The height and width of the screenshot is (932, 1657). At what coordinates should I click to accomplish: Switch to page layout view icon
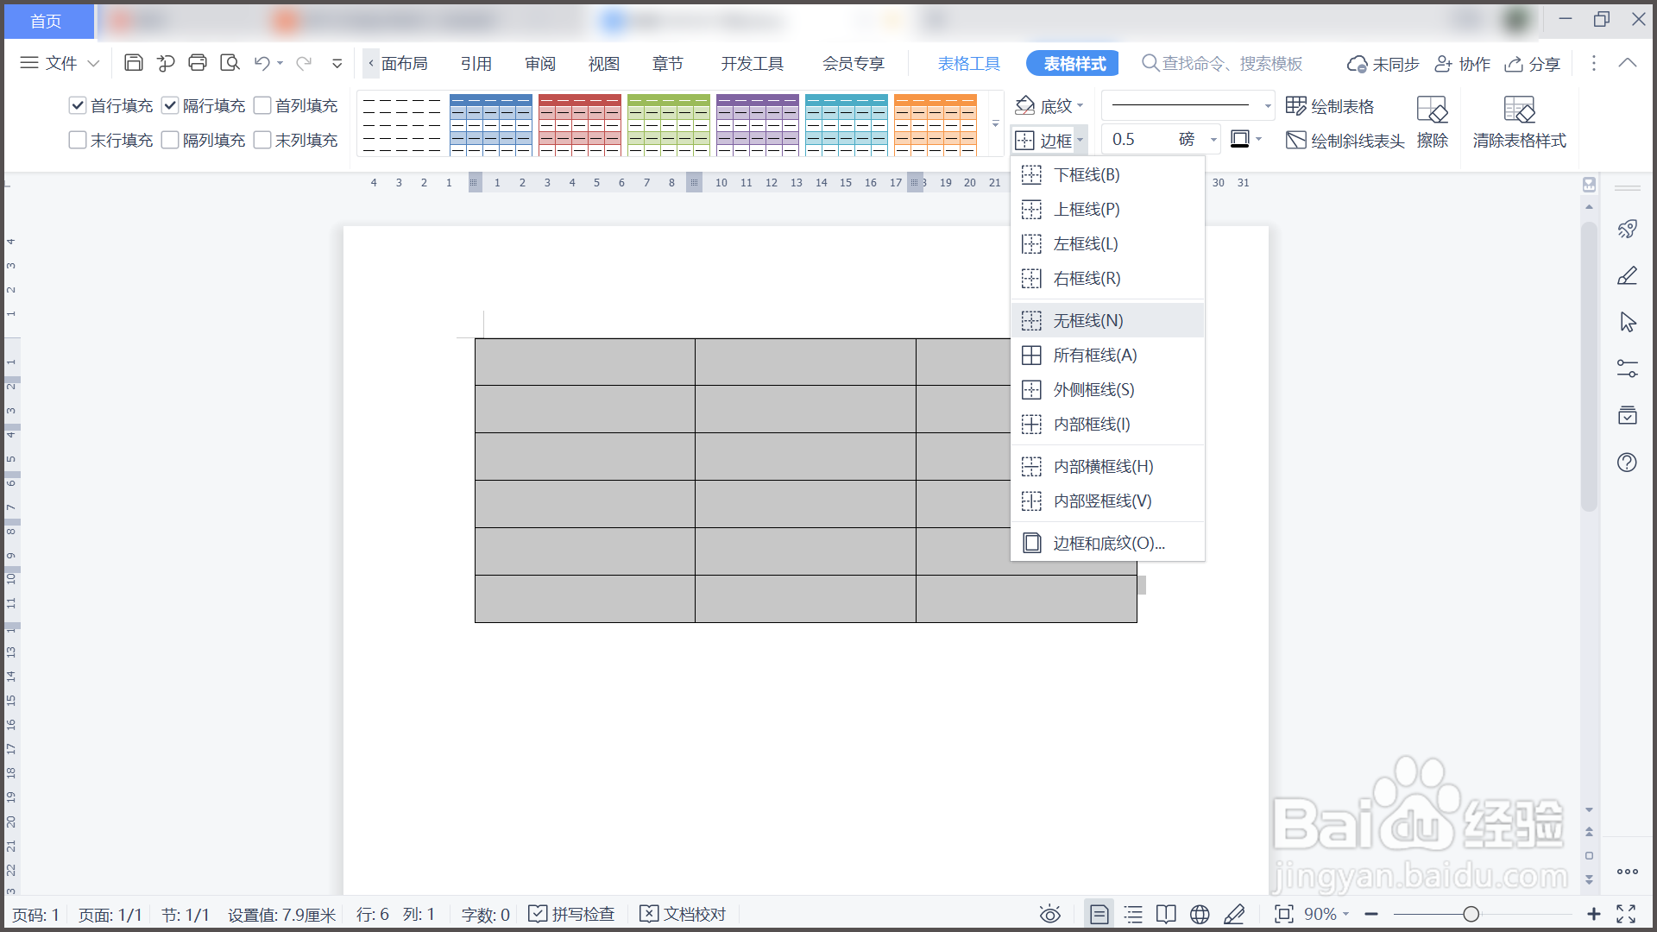1099,914
